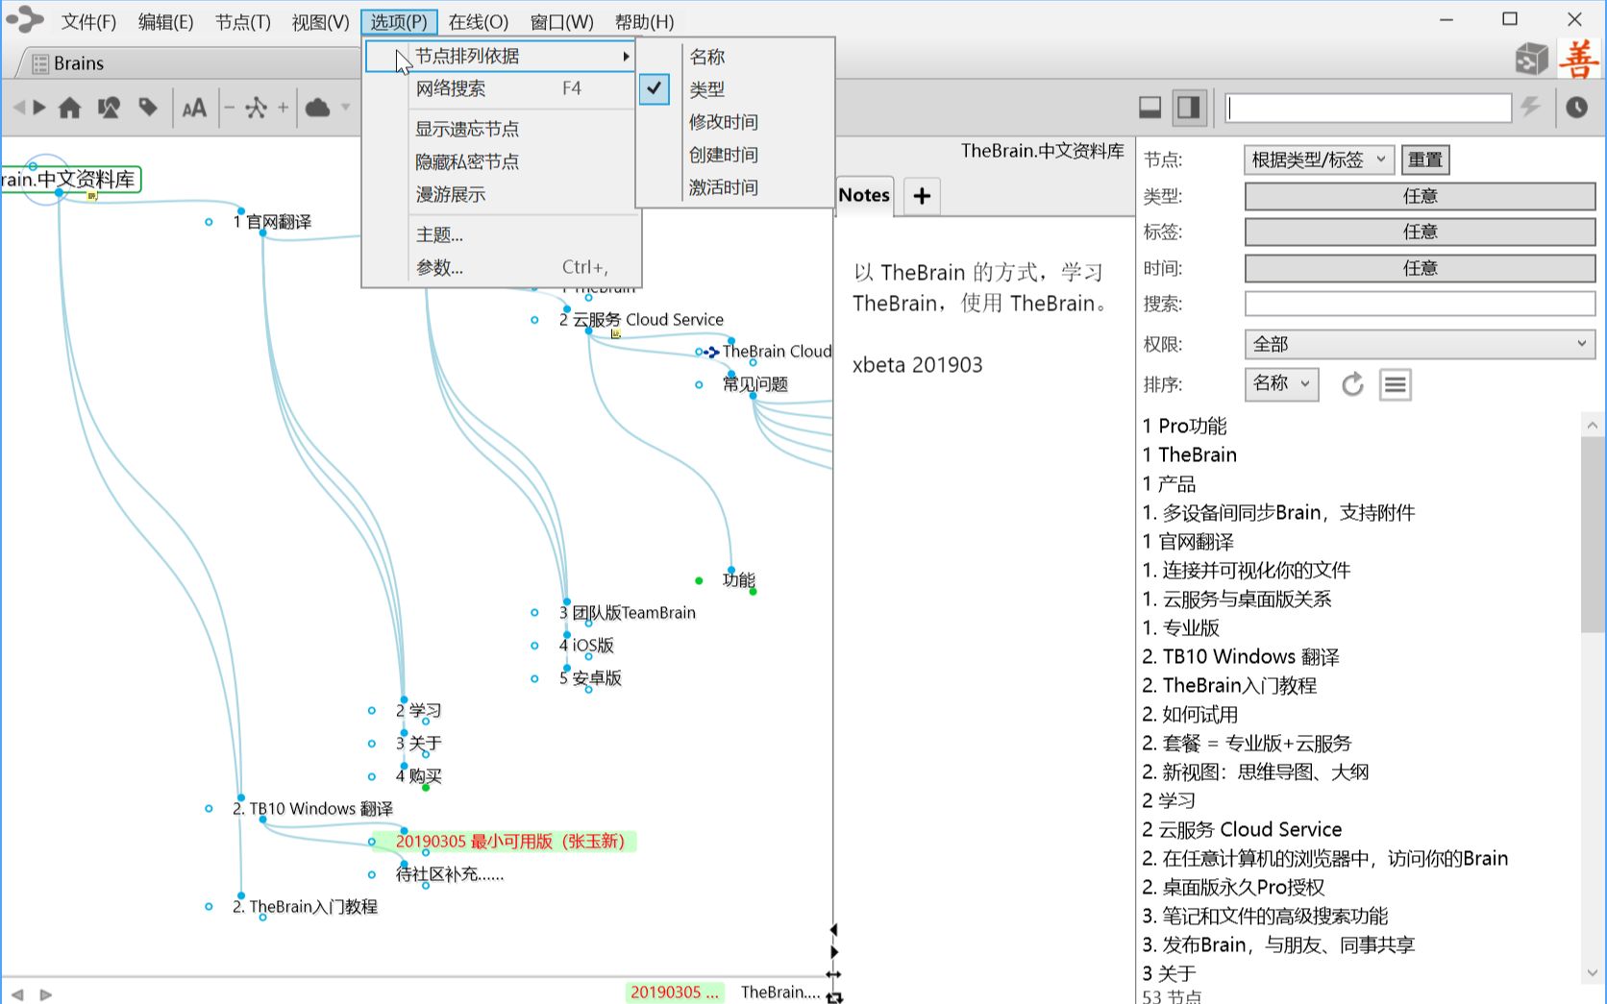This screenshot has height=1004, width=1607.
Task: Click the clock history icon
Action: pyautogui.click(x=1576, y=107)
